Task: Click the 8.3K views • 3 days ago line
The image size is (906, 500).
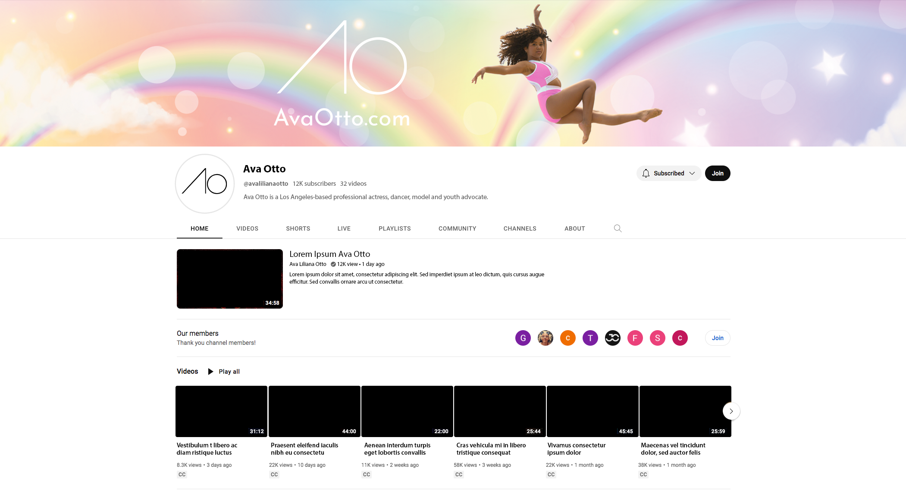Action: click(204, 465)
